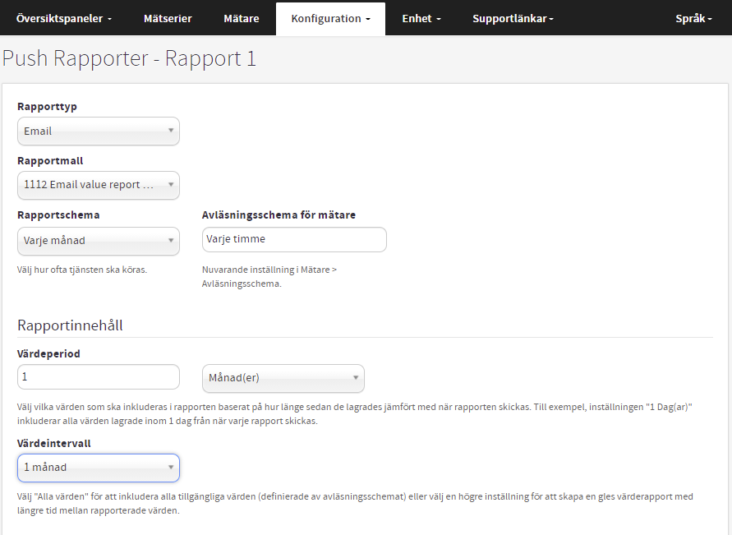Expand the Rapportmall template dropdown
Viewport: 732px width, 535px height.
coord(98,185)
